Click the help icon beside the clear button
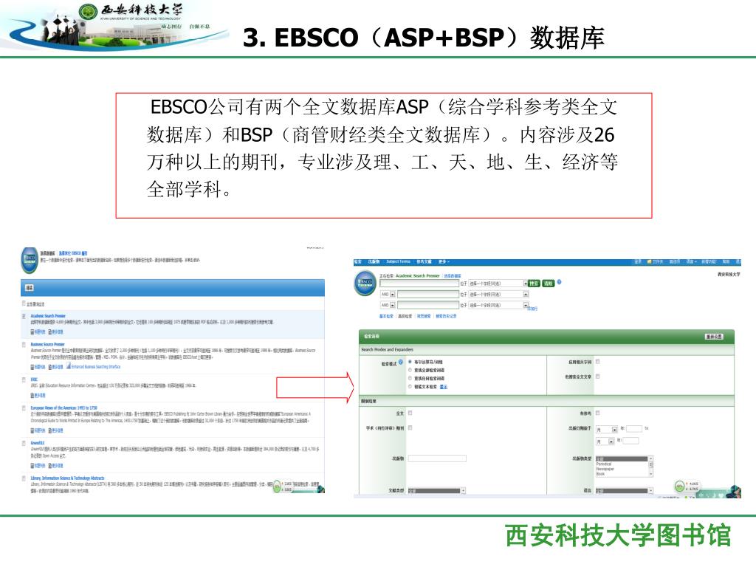This screenshot has height=567, width=756. click(x=560, y=282)
